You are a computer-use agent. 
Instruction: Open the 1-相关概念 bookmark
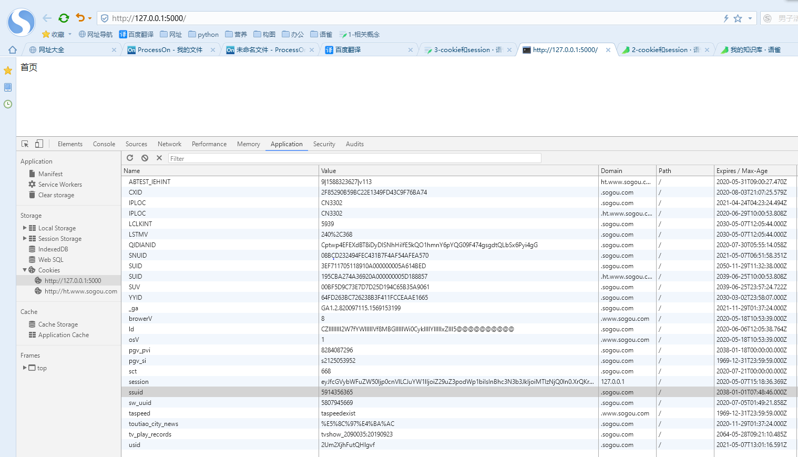pyautogui.click(x=360, y=34)
